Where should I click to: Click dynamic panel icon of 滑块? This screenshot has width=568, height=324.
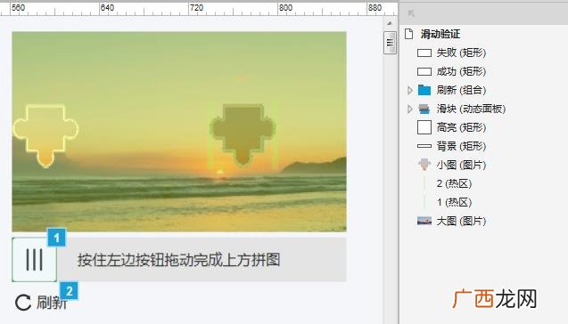pos(424,109)
